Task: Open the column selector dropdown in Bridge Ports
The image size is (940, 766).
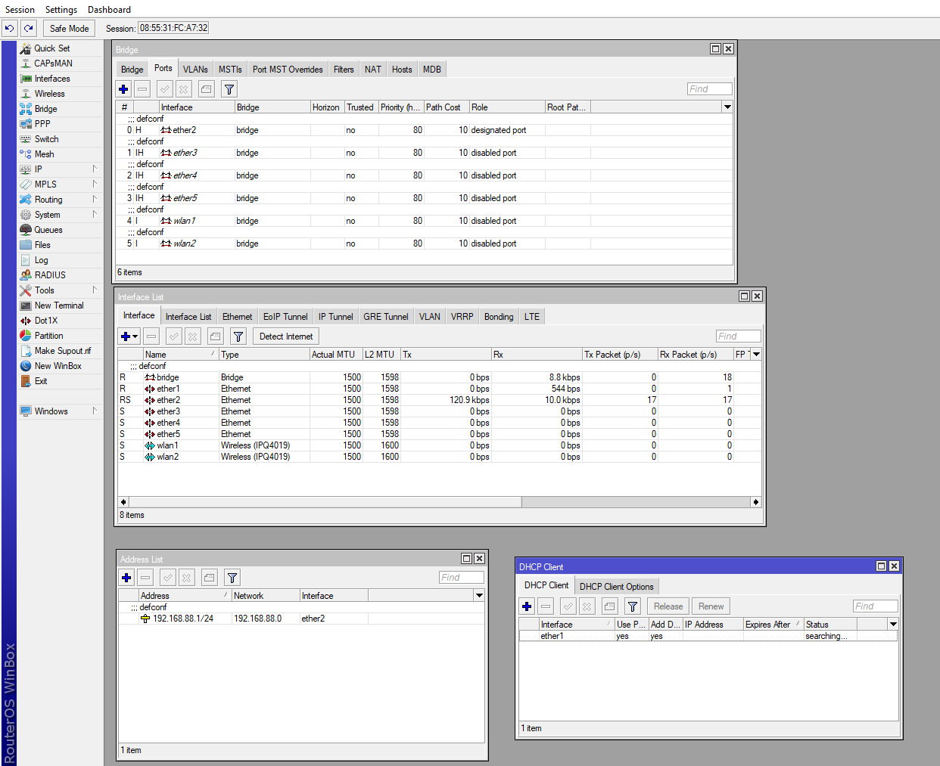Action: 726,107
